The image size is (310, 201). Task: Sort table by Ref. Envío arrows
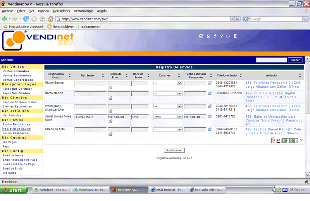coord(103,75)
